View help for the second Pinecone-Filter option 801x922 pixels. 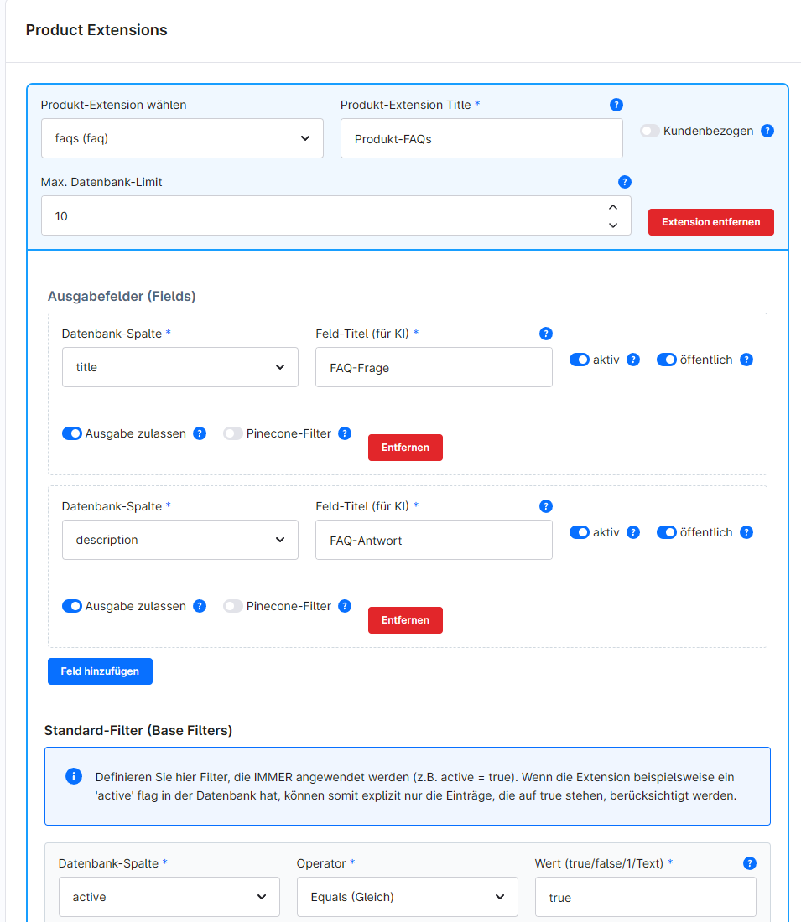[345, 606]
